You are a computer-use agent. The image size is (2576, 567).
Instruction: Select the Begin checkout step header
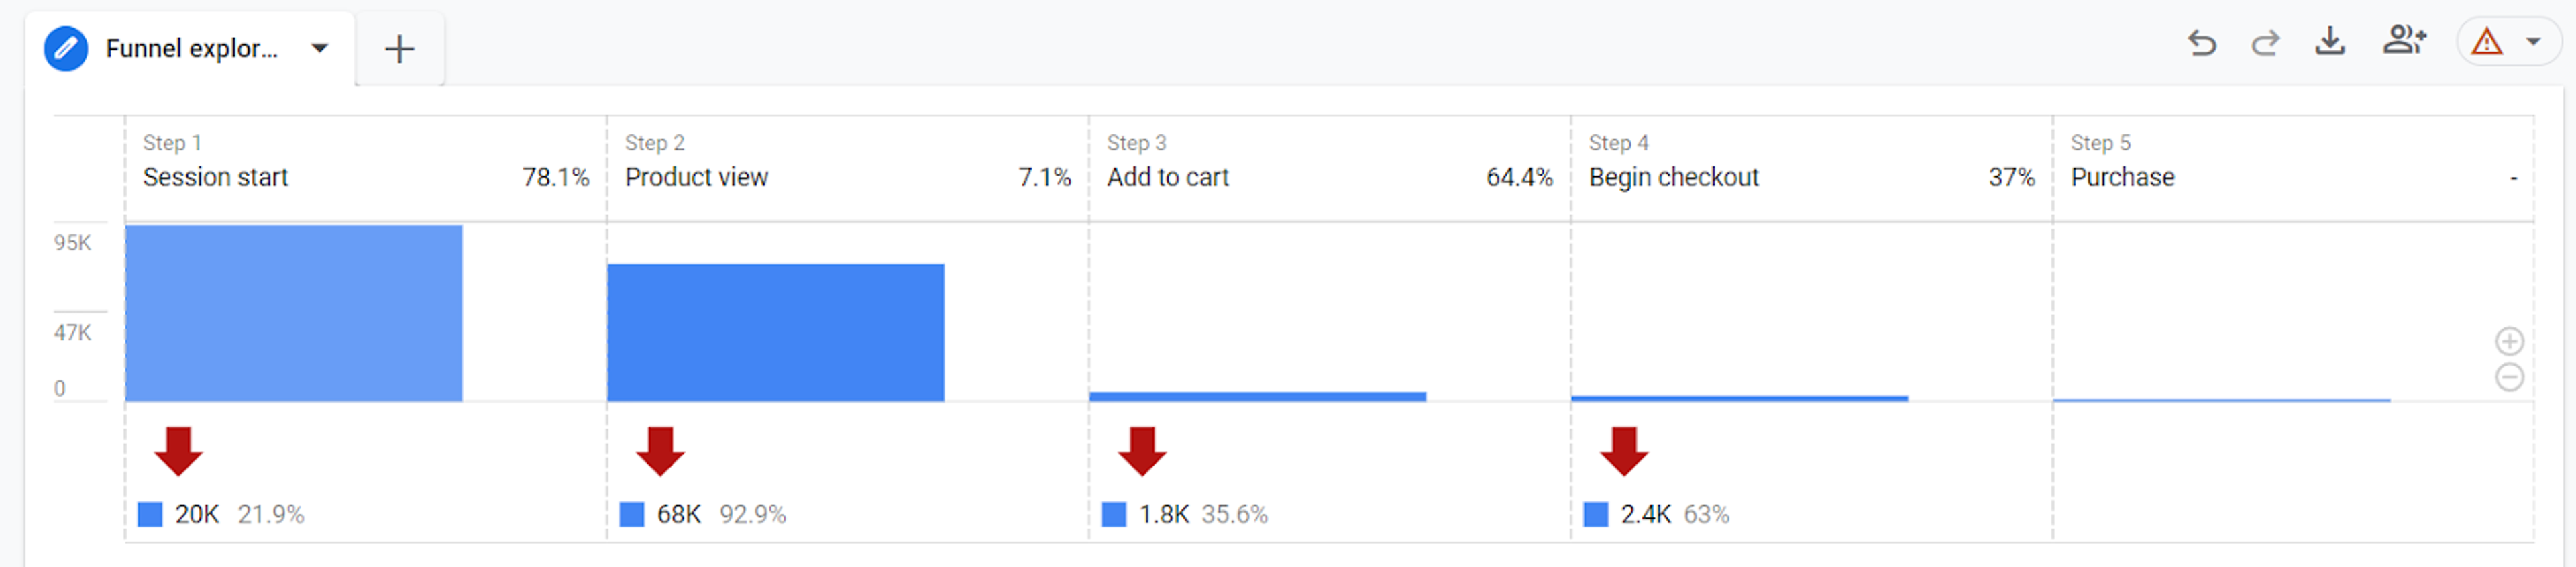(x=1811, y=162)
